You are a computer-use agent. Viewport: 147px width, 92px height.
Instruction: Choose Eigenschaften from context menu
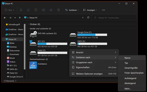coord(94,67)
